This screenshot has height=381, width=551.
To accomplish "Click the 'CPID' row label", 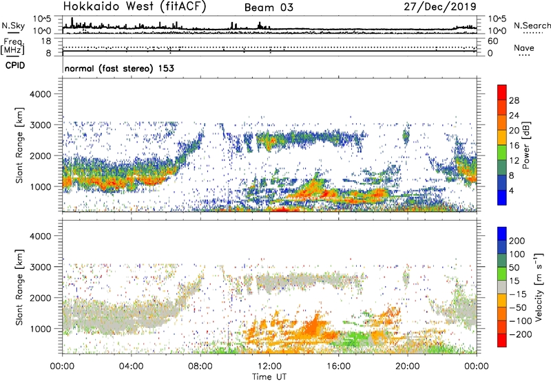I will (x=15, y=65).
